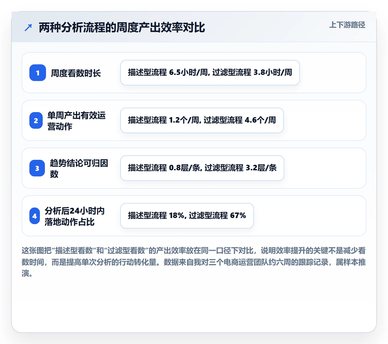Select the 趋势结论可归因数 row label
Viewport: 388px width, 344px height.
pos(79,168)
